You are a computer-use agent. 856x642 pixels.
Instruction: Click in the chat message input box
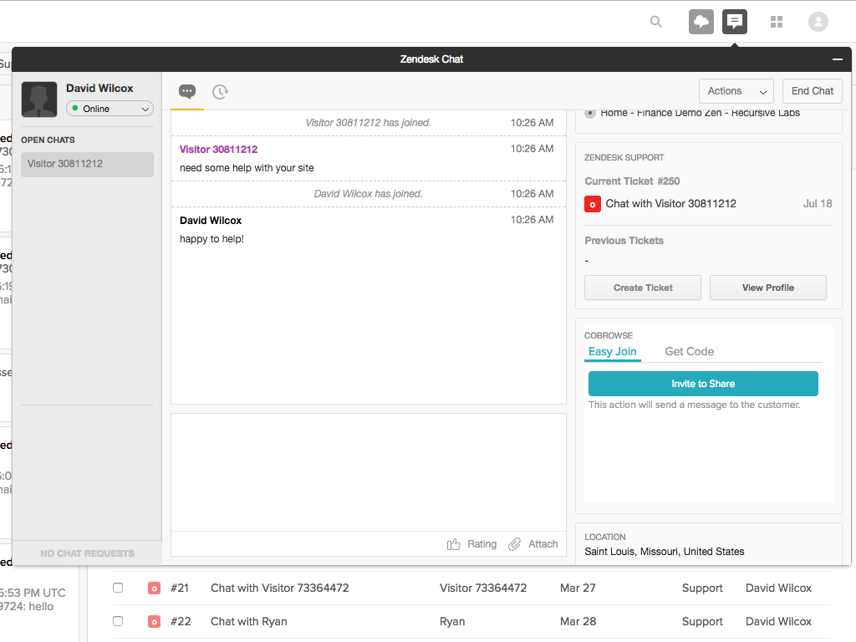click(x=368, y=471)
